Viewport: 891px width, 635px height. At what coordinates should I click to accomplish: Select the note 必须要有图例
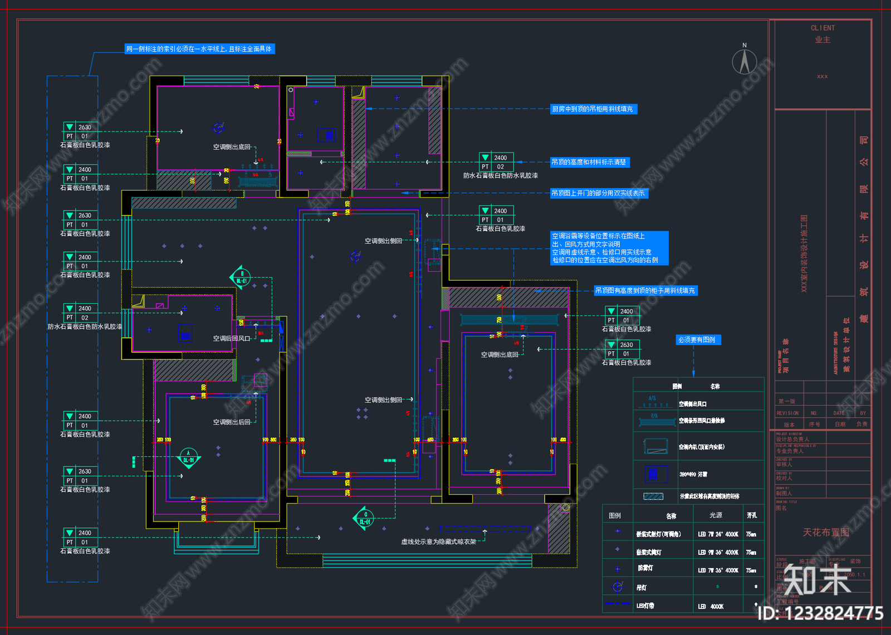click(698, 340)
